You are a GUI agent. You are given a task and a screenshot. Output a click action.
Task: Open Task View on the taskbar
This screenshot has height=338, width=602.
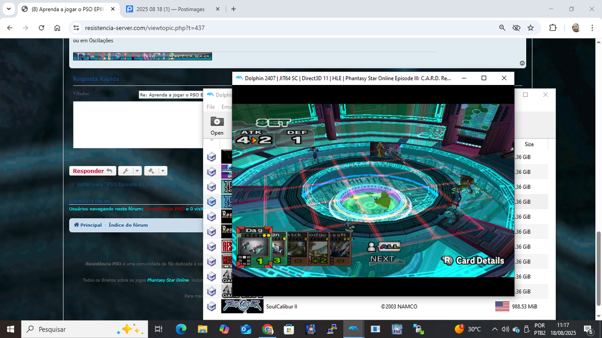coord(158,329)
